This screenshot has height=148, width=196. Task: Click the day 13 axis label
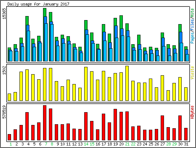[x=80, y=144]
